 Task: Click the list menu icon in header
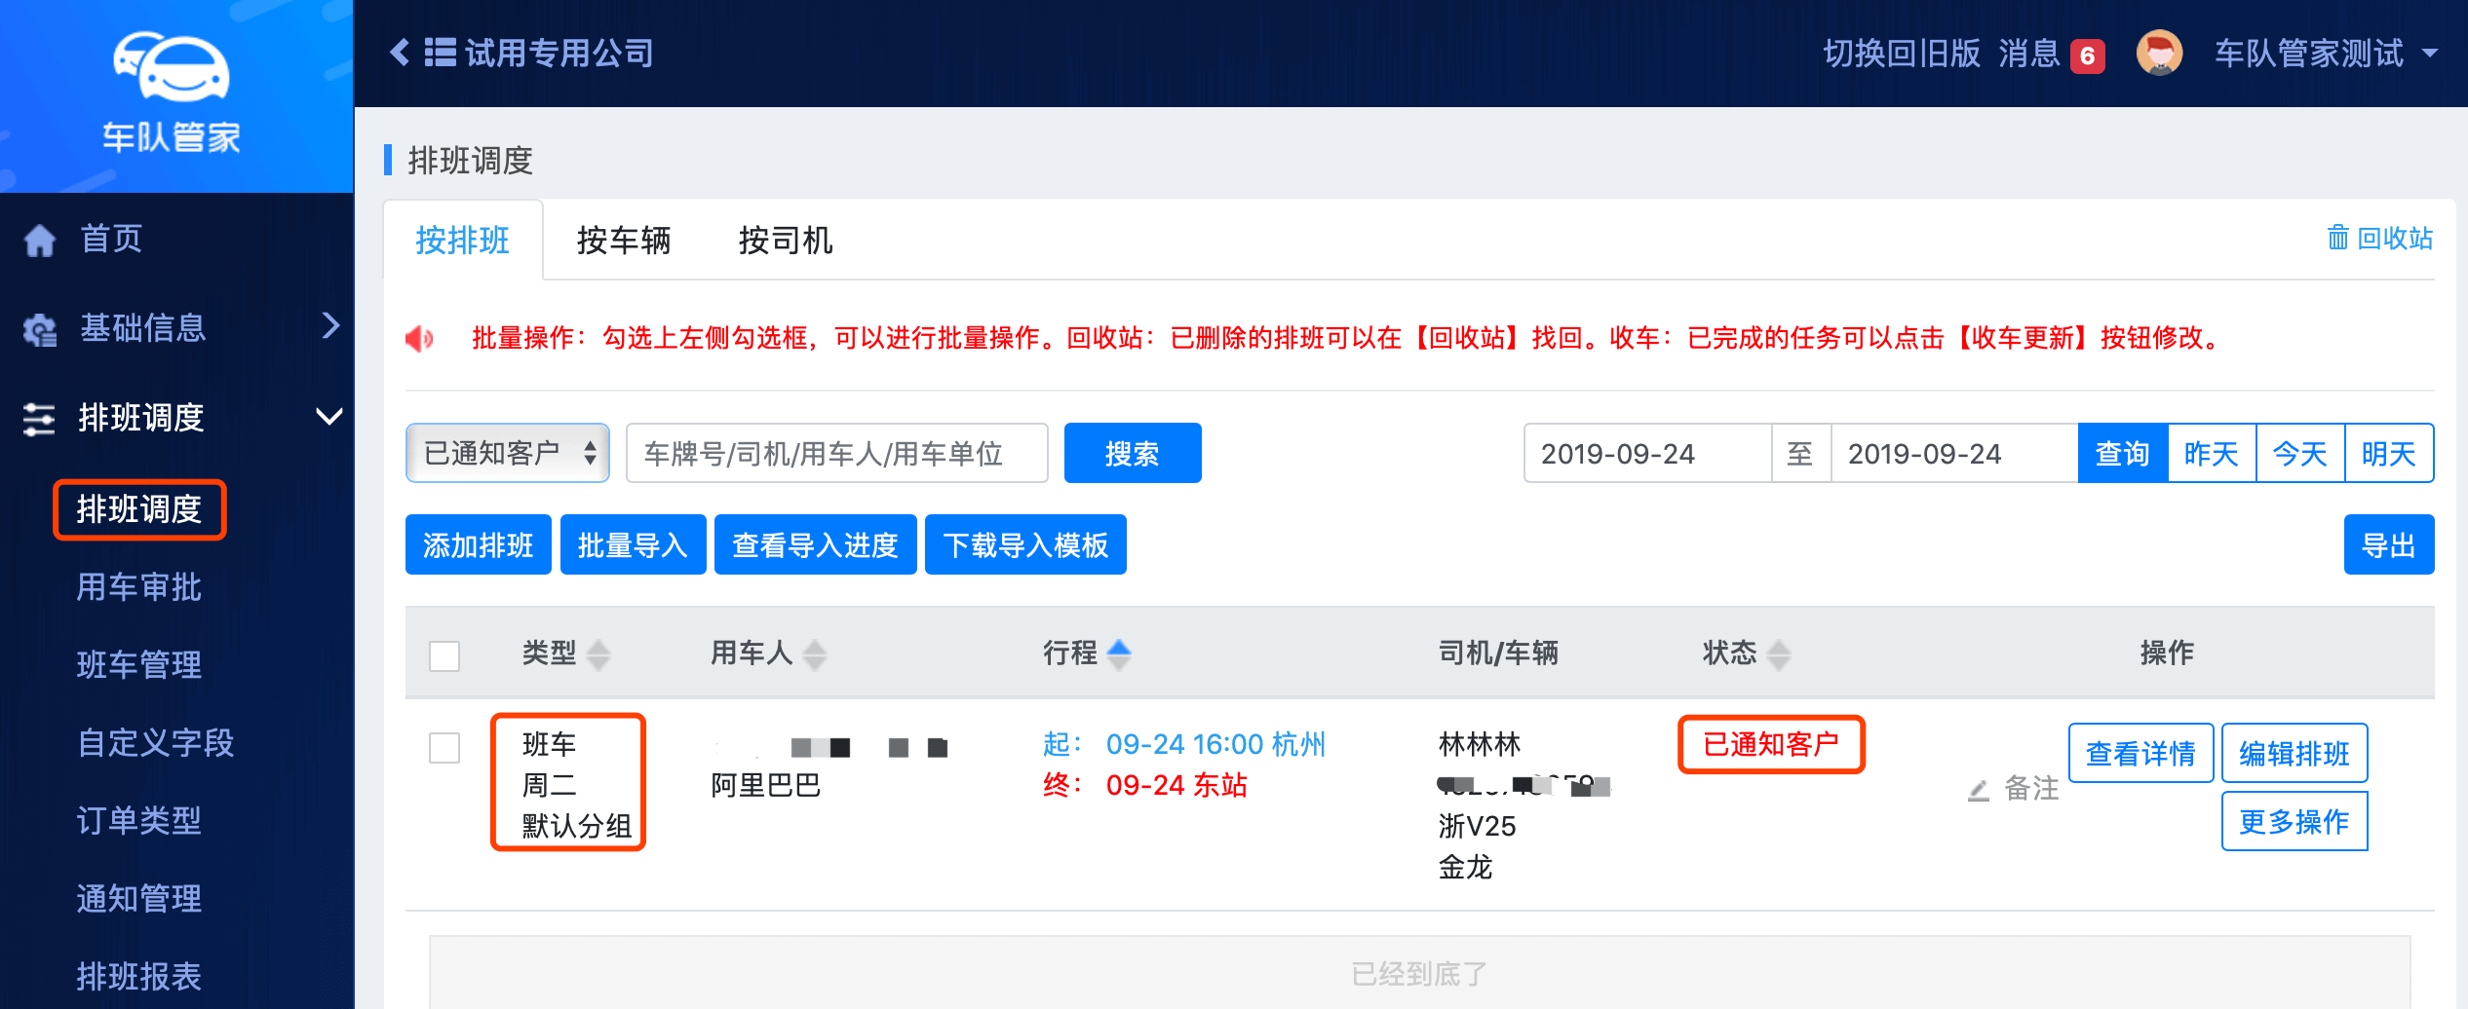[441, 53]
